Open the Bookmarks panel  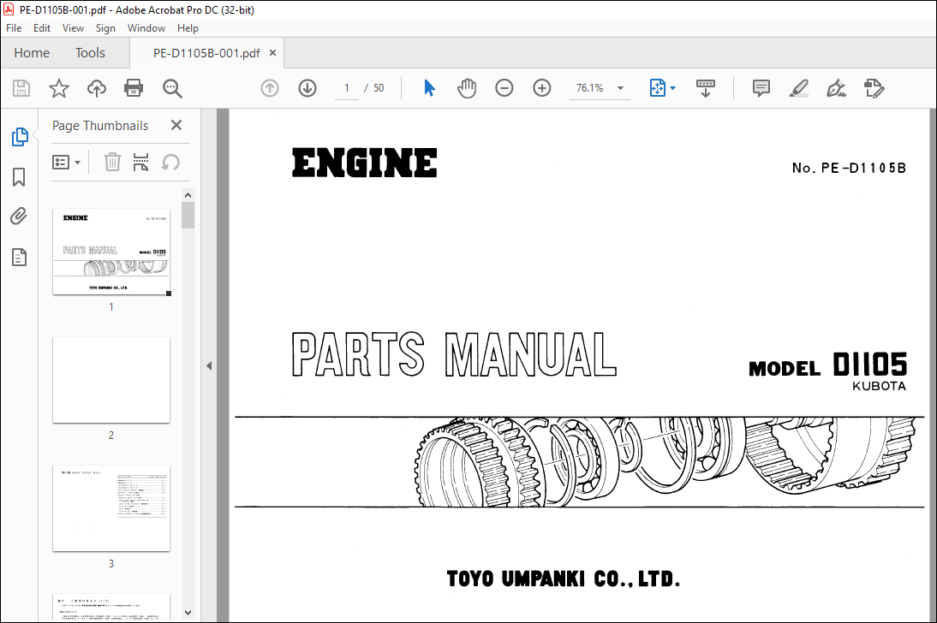pyautogui.click(x=19, y=177)
